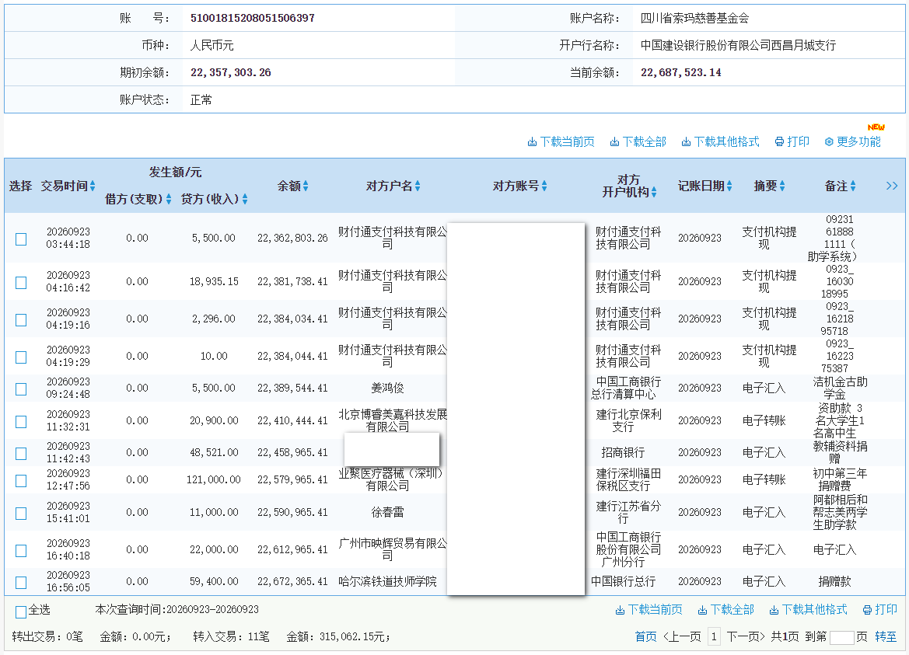Select row checkbox for 09:24:48 transaction
The image size is (909, 655).
(21, 389)
